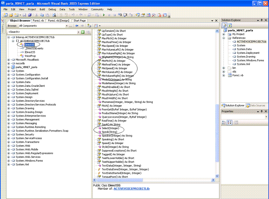Screen dimensions: 269x199
Task: Open Solution Explorer window position dropdown
Action: (x=258, y=20)
